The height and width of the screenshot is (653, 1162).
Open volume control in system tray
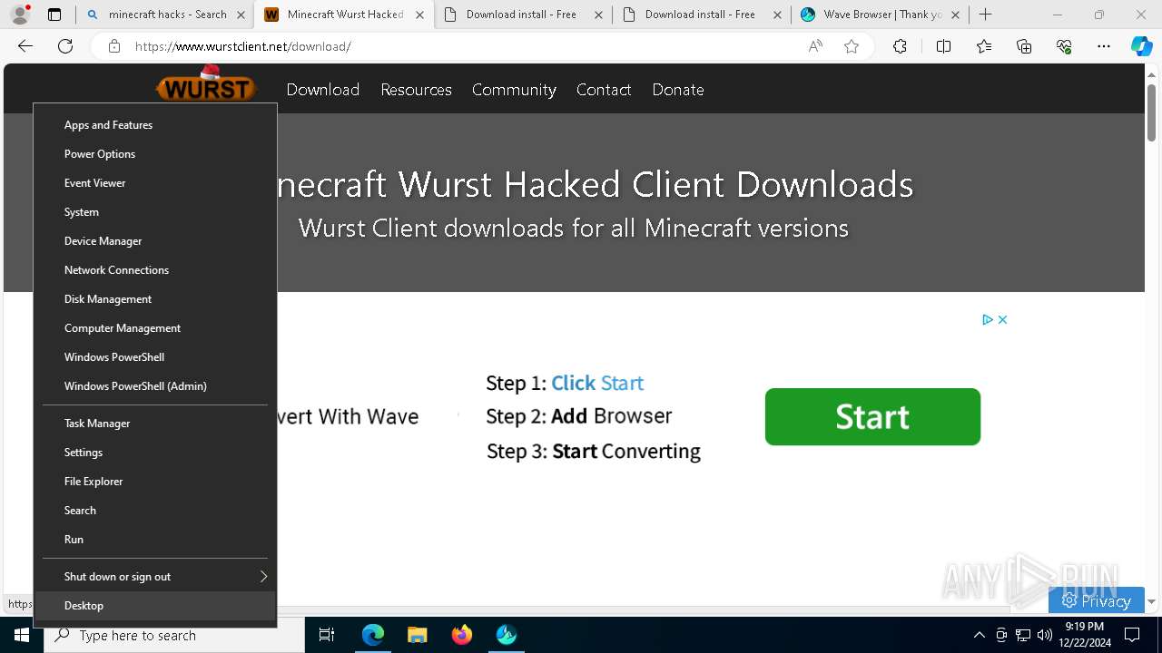coord(1045,635)
